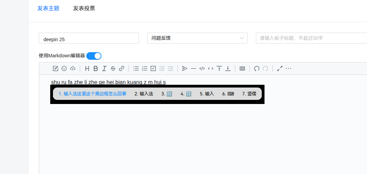The image size is (367, 174).
Task: Redo the last edit
Action: 266,68
